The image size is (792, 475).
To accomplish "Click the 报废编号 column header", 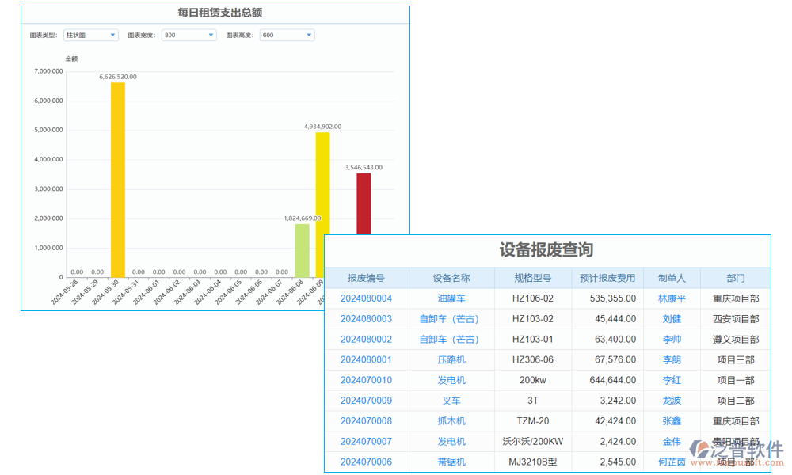I will pos(366,277).
